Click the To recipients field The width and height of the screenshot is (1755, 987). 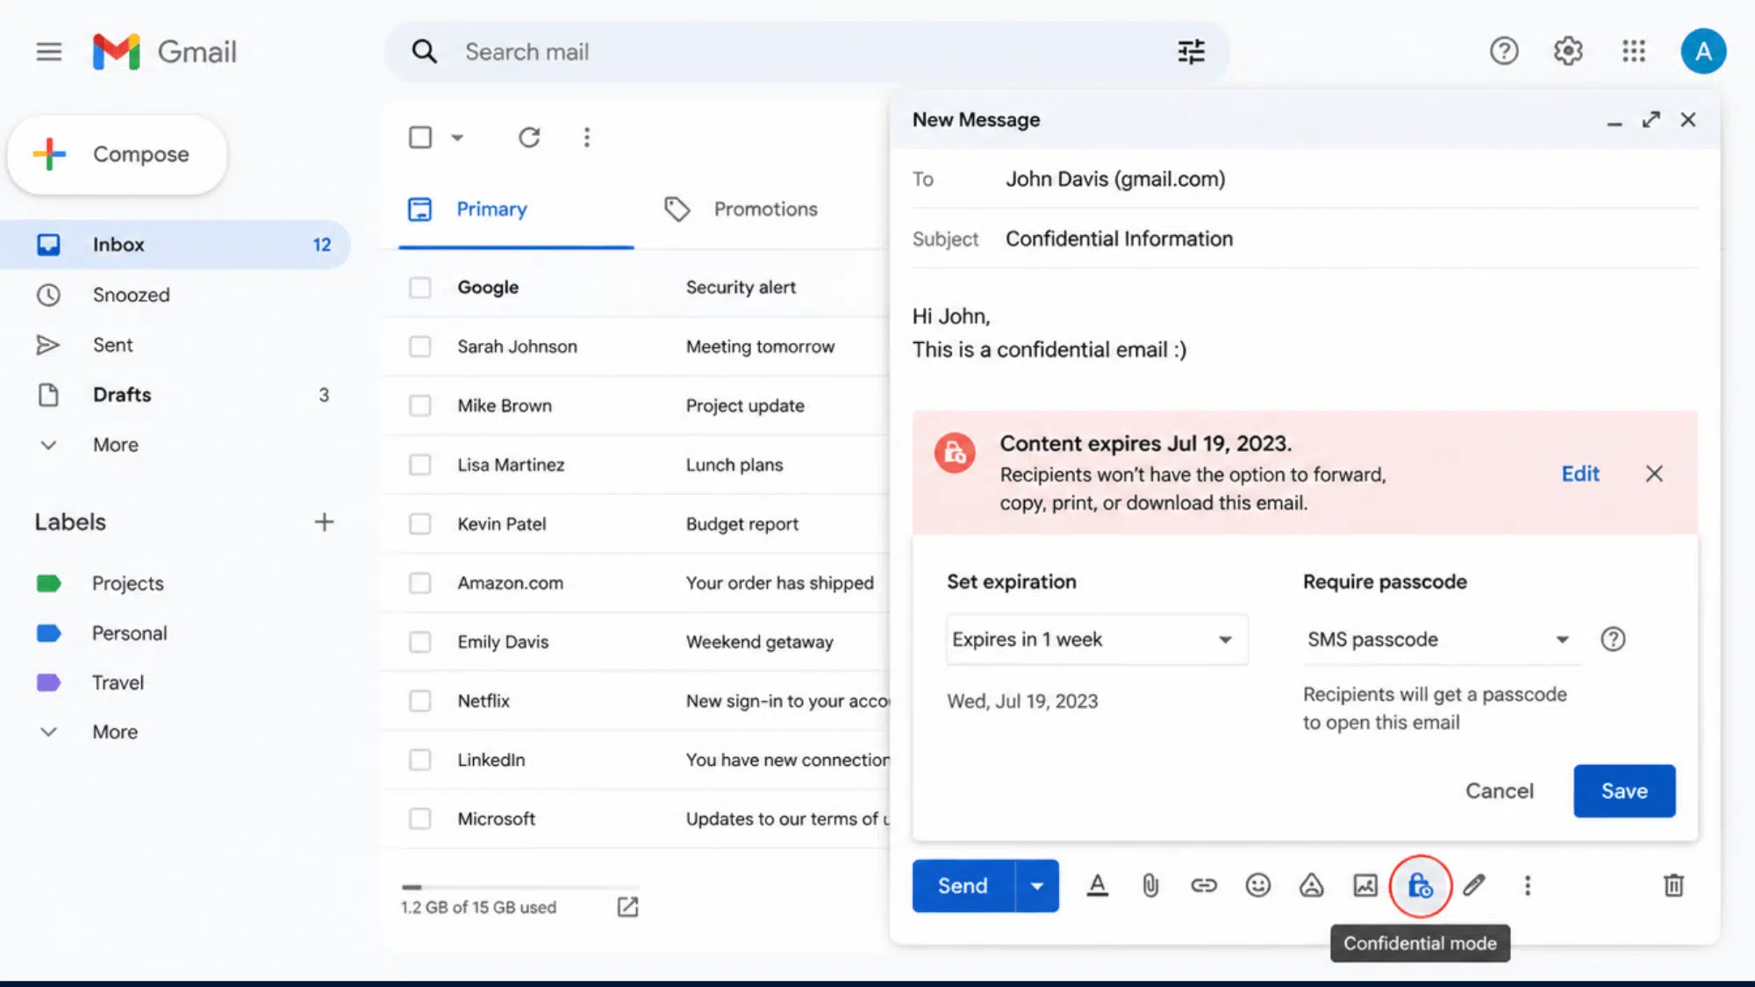pos(1305,179)
